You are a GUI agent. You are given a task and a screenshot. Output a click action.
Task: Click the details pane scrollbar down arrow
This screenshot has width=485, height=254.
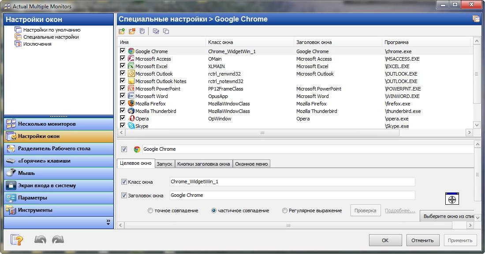(477, 218)
